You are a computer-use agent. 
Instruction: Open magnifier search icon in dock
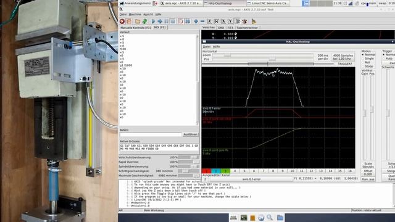(270, 218)
